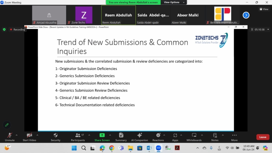This screenshot has width=272, height=153.
Task: Open the Participants panel
Action: [78, 136]
